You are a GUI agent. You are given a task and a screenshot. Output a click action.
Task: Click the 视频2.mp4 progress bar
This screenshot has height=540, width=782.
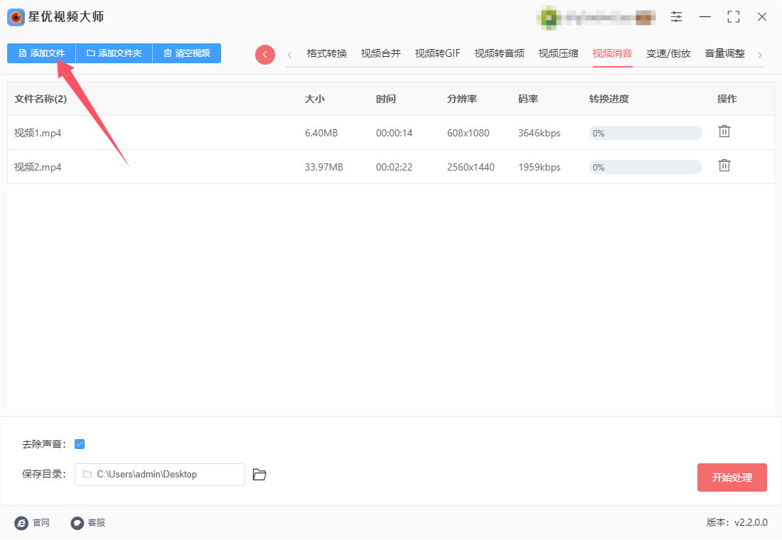(646, 167)
